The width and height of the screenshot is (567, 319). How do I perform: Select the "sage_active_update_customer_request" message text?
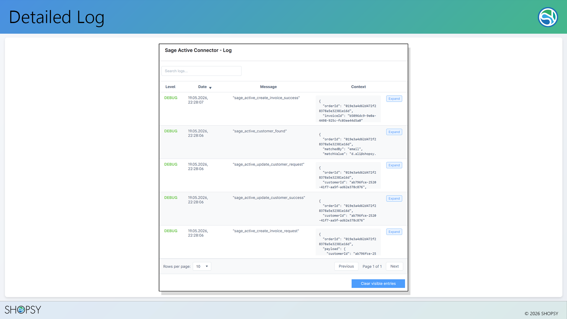[x=268, y=165]
